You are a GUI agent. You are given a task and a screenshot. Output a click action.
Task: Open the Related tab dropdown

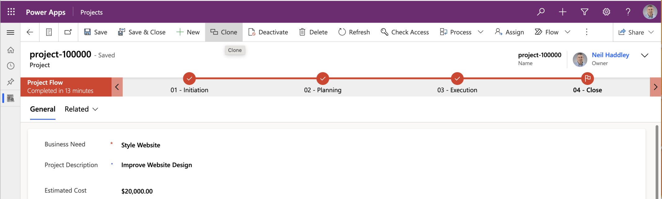[x=81, y=109]
